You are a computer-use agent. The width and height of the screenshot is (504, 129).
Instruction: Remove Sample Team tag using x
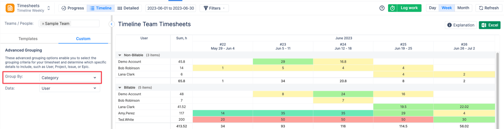(43, 24)
